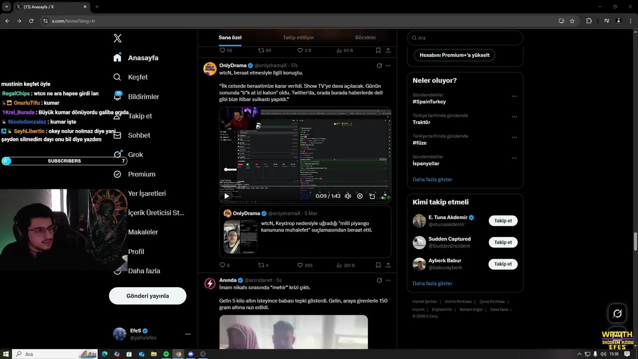638x359 pixels.
Task: Open Gizlilik Politikası footer link
Action: point(458,302)
